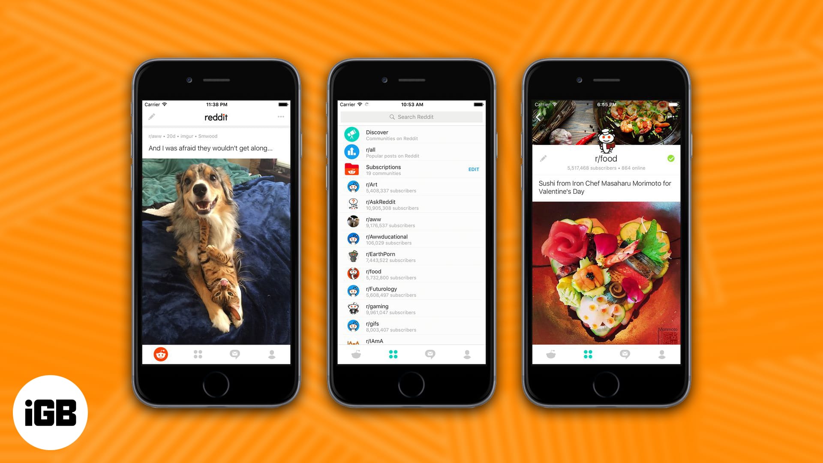The width and height of the screenshot is (823, 463).
Task: Tap the Search Reddit input field
Action: tap(411, 117)
